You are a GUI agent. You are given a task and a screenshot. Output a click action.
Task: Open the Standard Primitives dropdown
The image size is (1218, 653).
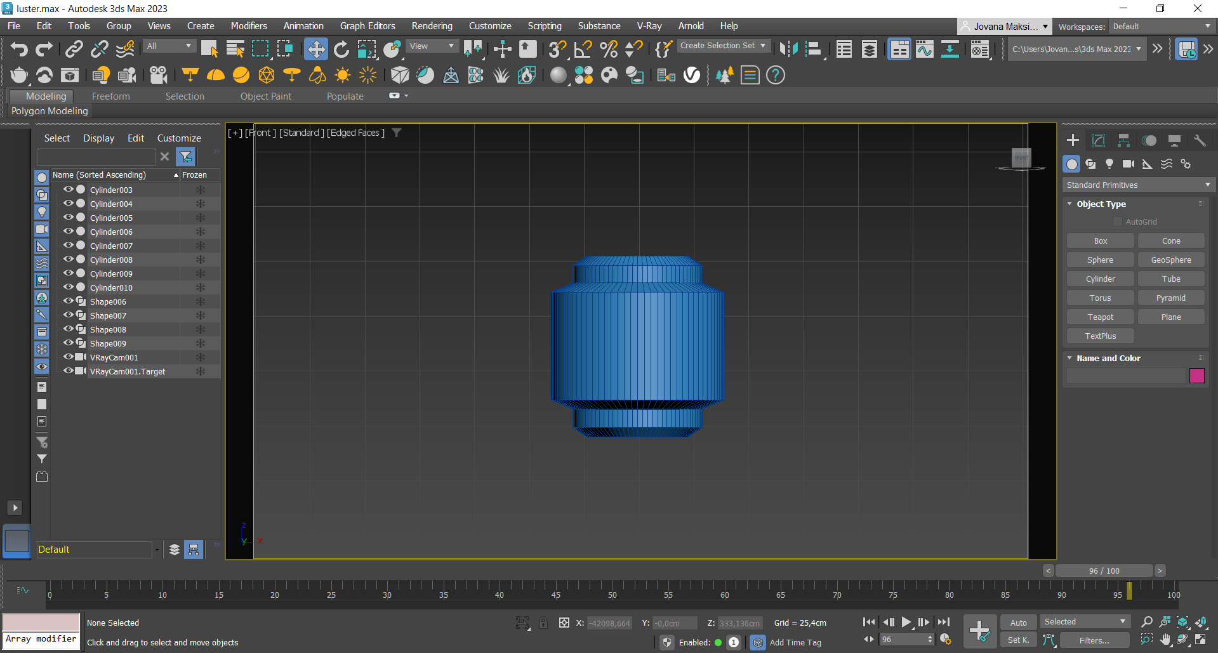(1138, 185)
